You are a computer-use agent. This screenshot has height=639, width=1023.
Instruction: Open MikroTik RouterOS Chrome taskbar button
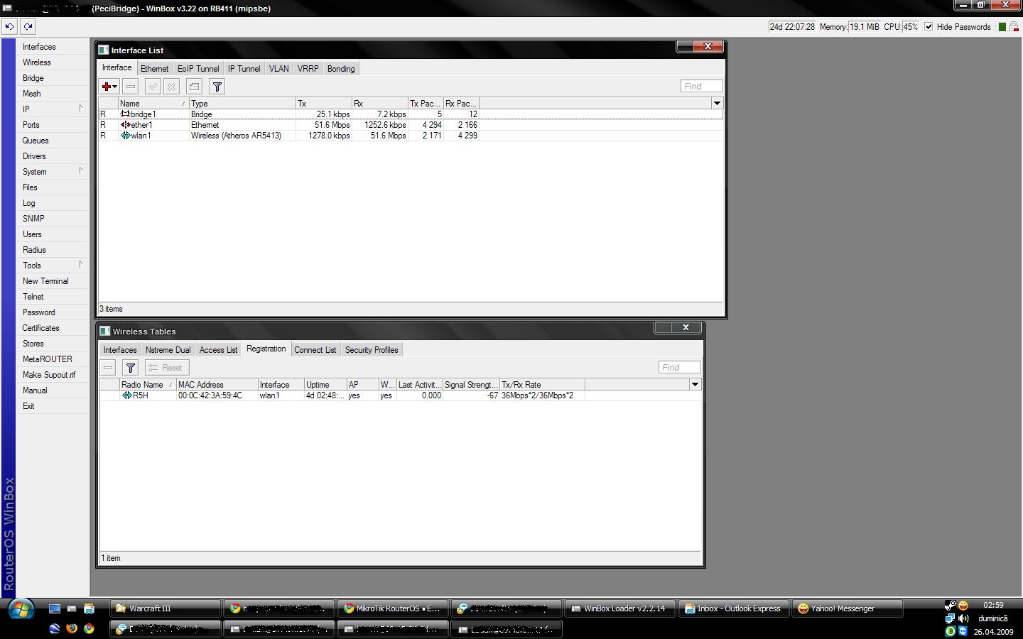tap(393, 608)
